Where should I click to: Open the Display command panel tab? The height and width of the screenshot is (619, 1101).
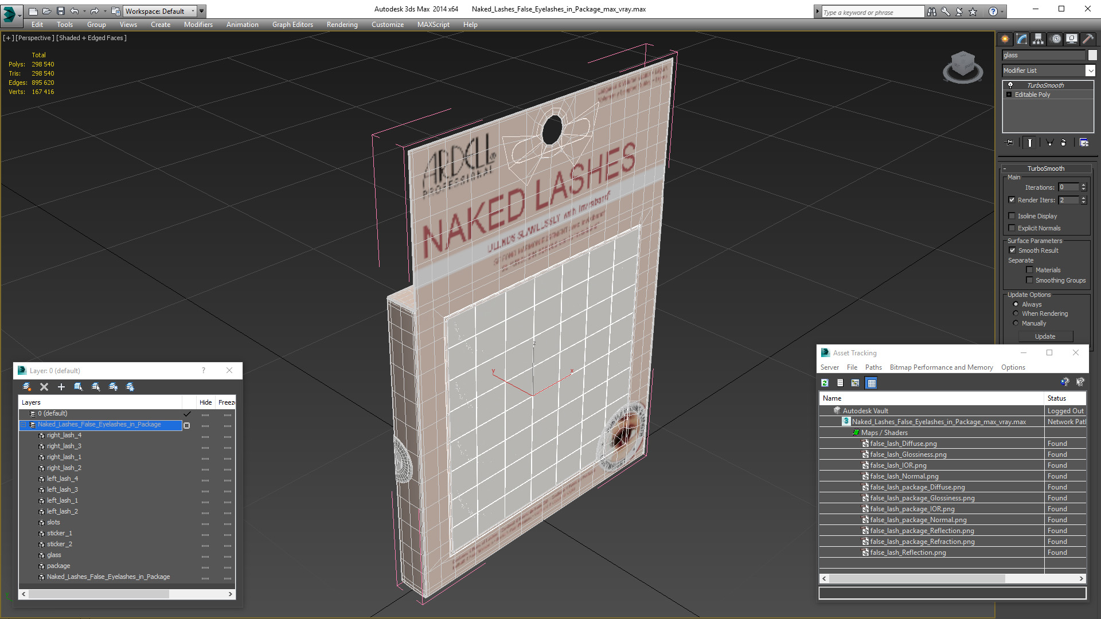(x=1072, y=39)
